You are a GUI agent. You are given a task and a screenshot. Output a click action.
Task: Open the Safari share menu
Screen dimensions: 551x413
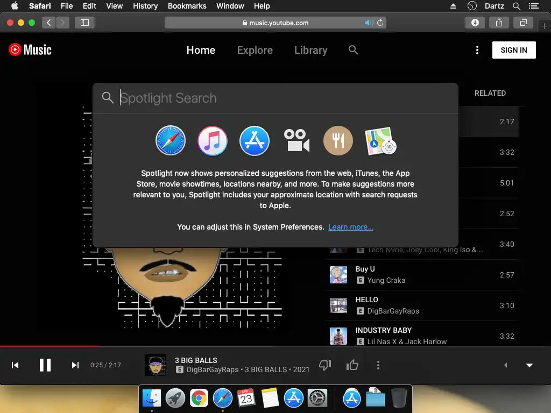(x=499, y=23)
